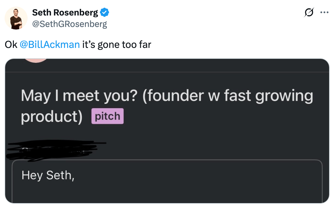336x210 pixels.
Task: Open the @SethGRosenberg handle link
Action: pyautogui.click(x=69, y=24)
